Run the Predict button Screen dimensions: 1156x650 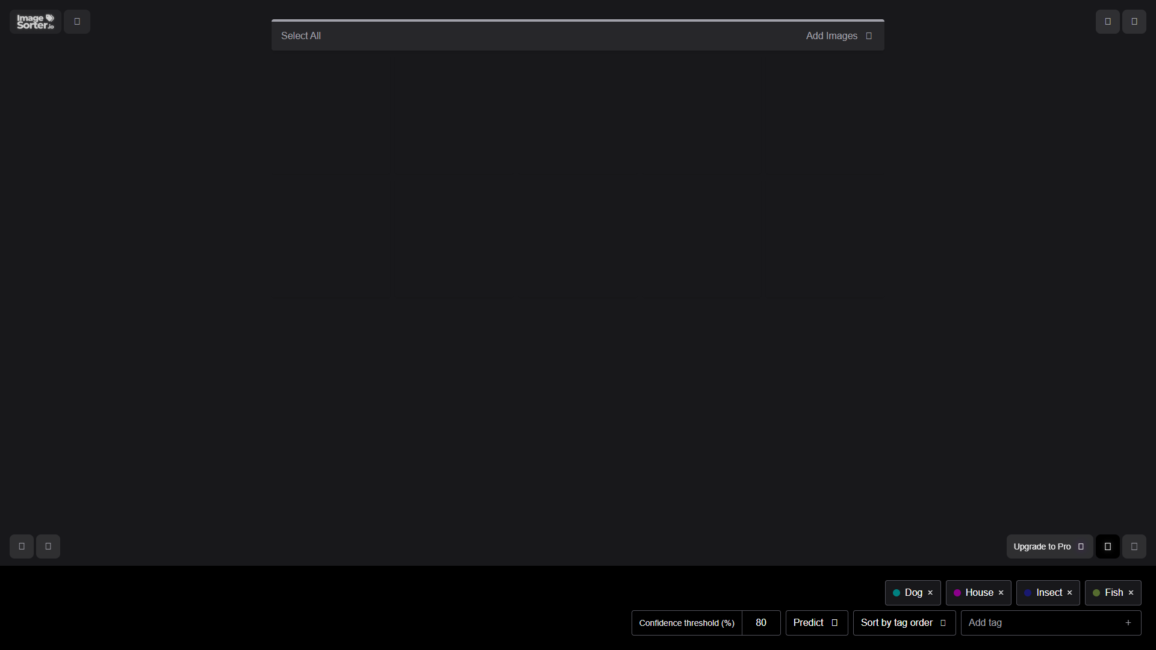point(816,623)
